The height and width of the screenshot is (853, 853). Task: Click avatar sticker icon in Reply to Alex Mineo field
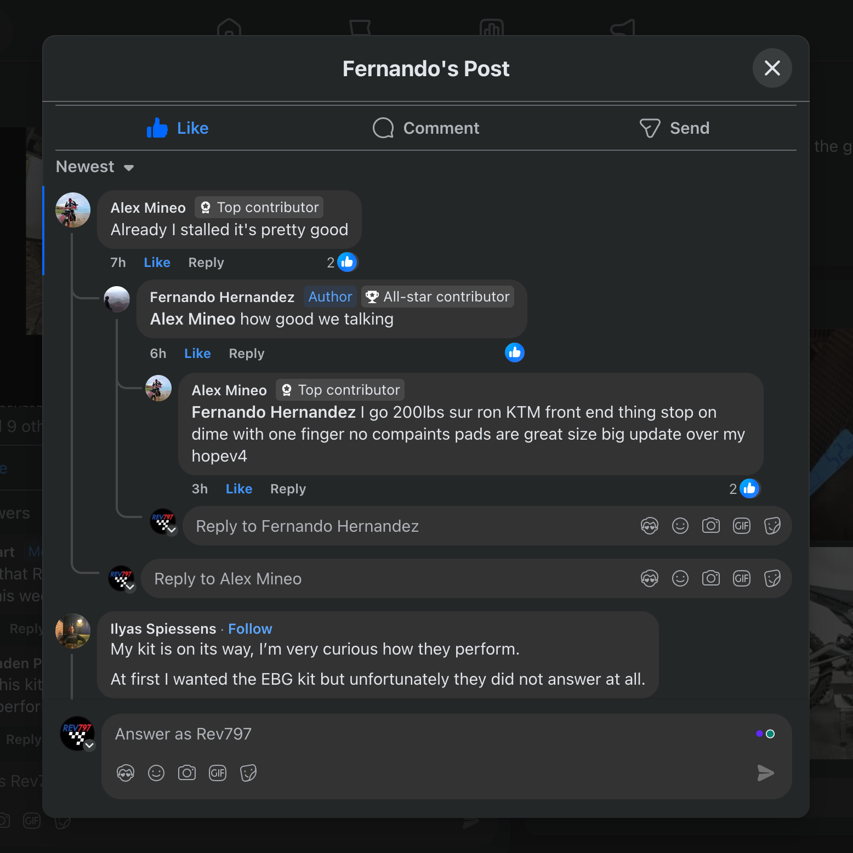(649, 578)
